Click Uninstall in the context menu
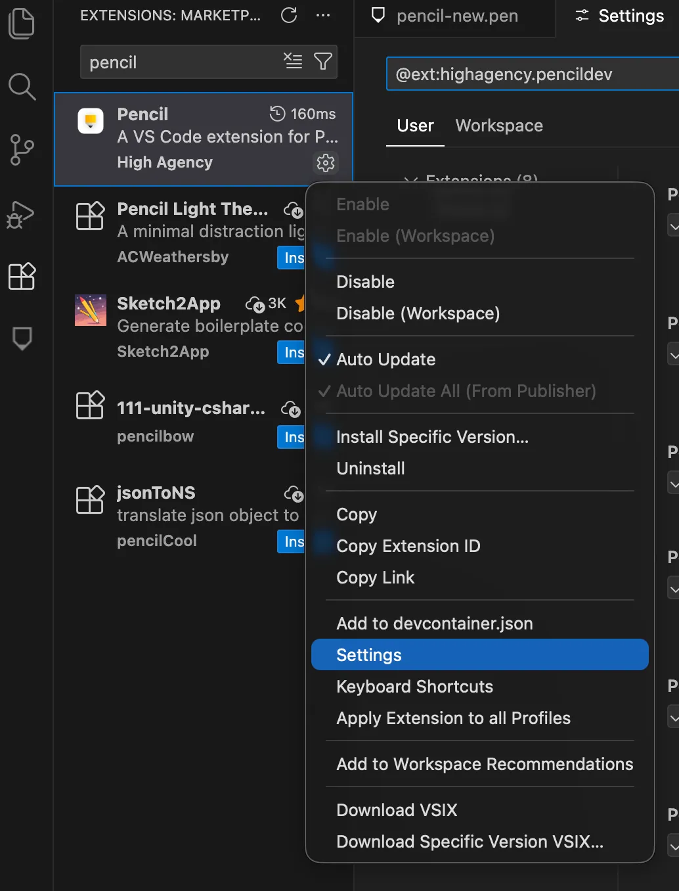 [x=371, y=468]
